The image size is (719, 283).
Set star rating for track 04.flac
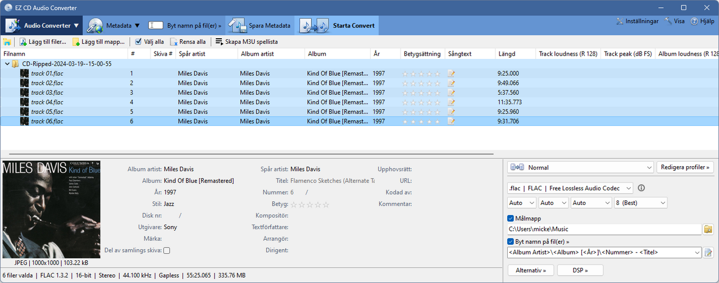[421, 102]
